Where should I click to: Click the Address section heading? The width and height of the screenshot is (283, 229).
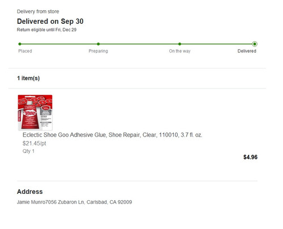[x=30, y=192]
